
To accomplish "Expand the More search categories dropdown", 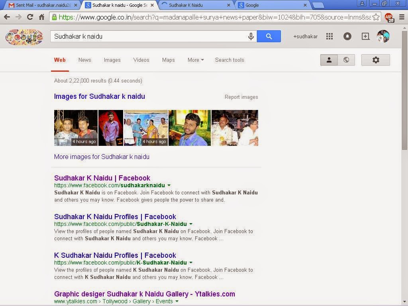I will coord(196,60).
